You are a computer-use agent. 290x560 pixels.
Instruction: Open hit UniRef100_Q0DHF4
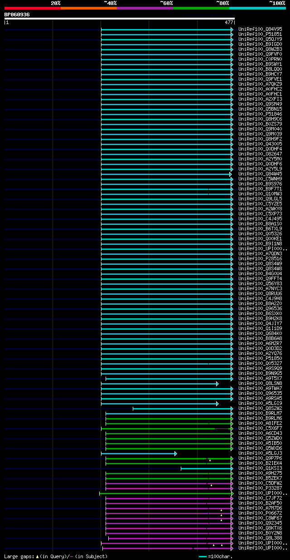point(260,149)
